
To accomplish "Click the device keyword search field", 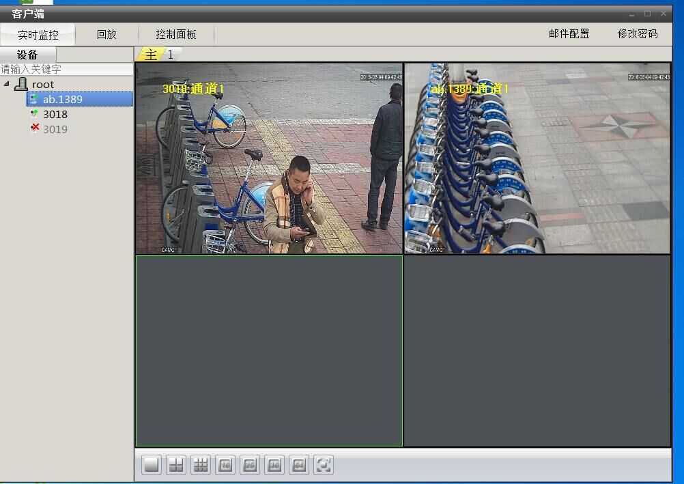I will 66,69.
